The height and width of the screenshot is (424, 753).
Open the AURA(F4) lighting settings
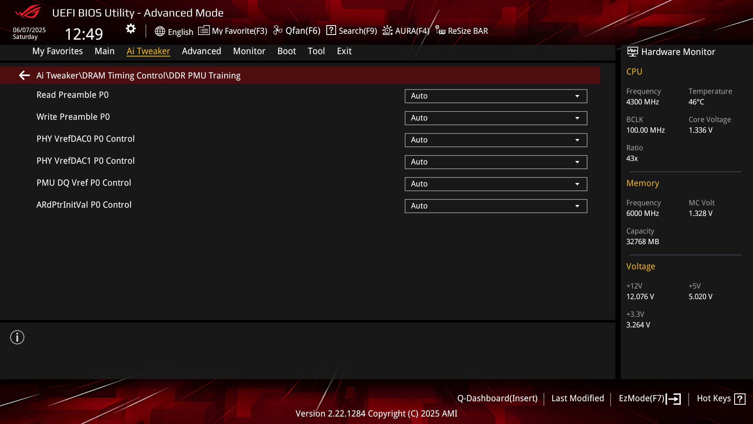click(406, 31)
